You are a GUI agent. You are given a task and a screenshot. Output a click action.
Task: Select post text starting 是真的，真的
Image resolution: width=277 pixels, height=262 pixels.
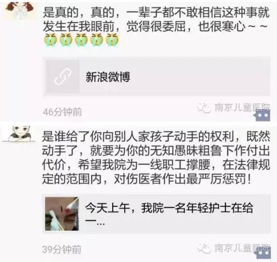pyautogui.click(x=156, y=20)
